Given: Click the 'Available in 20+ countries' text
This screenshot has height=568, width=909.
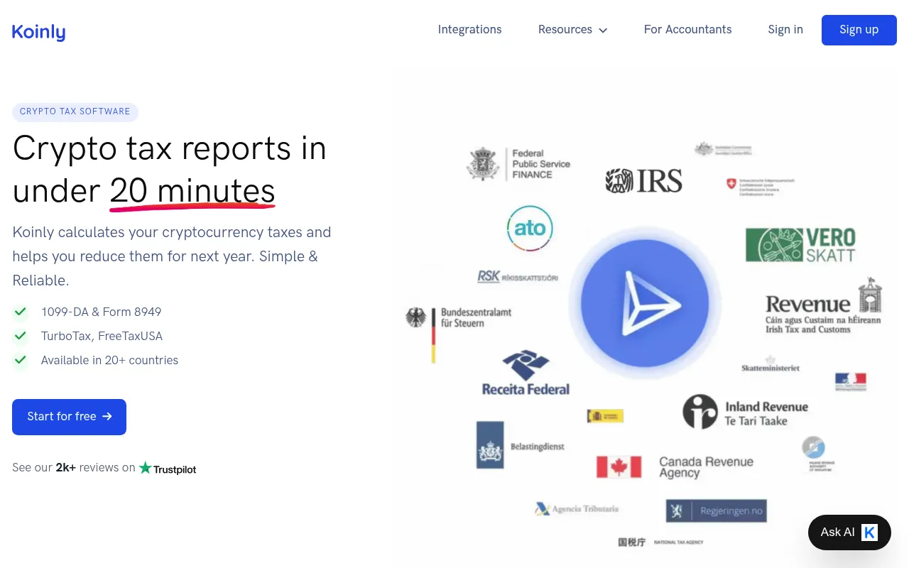Looking at the screenshot, I should tap(109, 360).
